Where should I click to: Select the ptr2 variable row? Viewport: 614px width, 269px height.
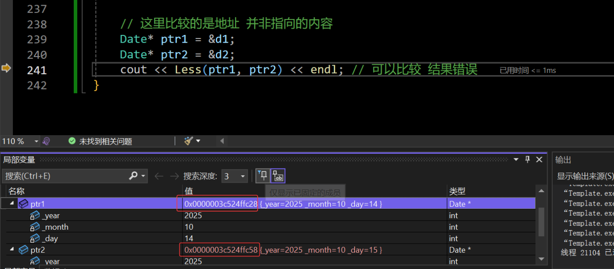tap(271, 250)
